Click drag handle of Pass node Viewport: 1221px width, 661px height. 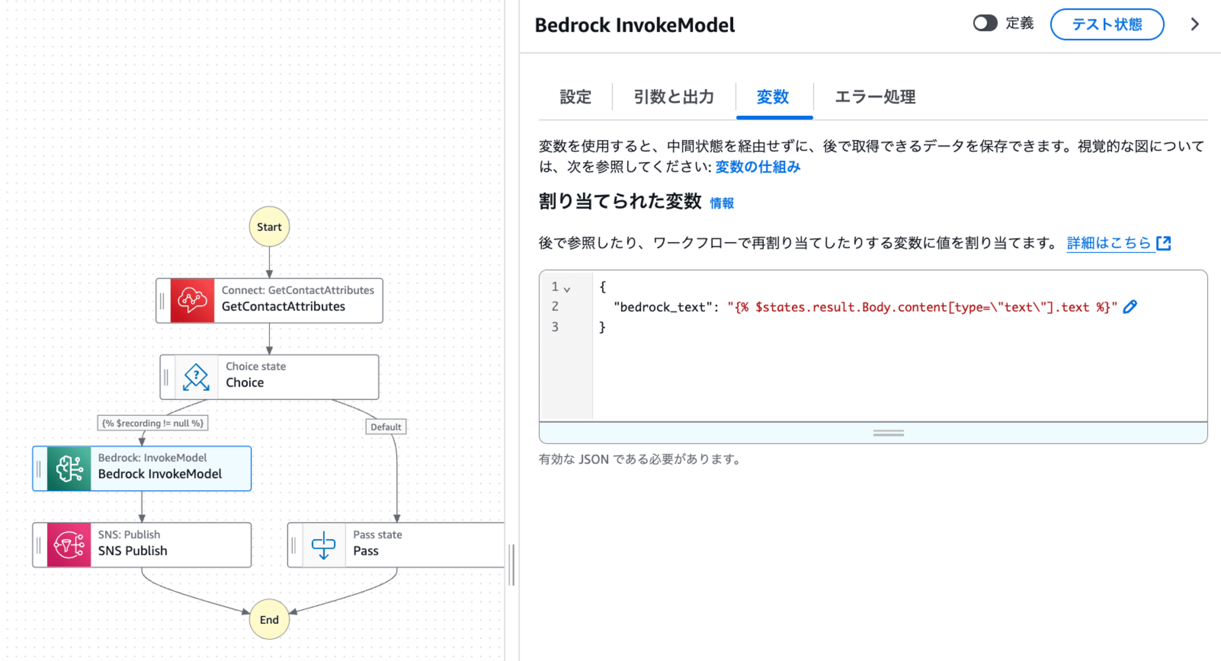click(294, 545)
